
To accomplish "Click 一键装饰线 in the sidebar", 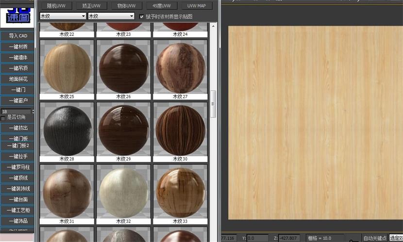I will [x=17, y=189].
